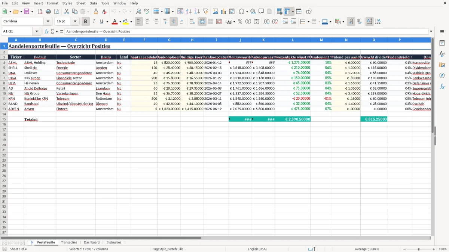Toggle Underline formatting

(x=101, y=22)
